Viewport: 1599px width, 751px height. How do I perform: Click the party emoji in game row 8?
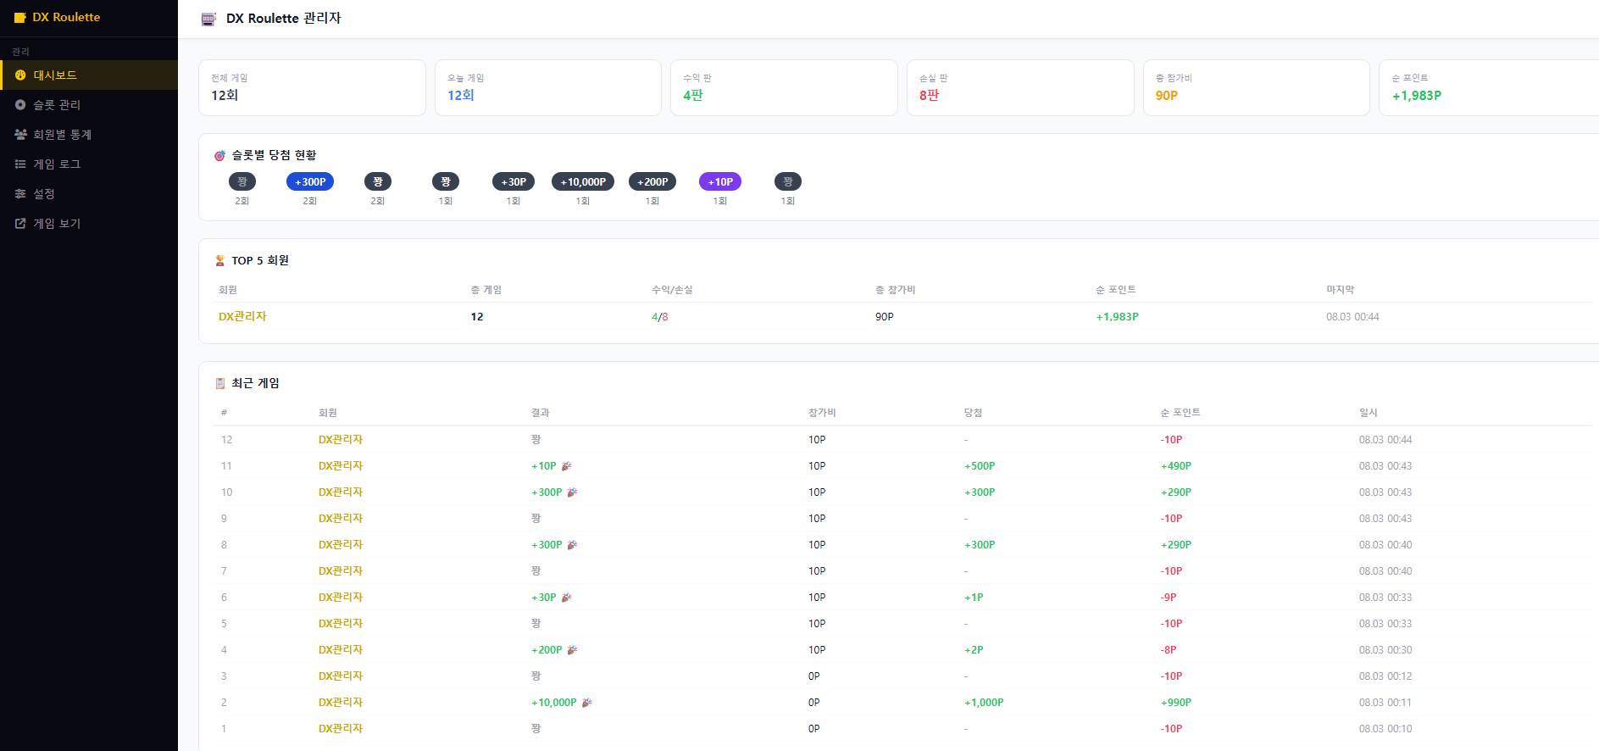[572, 545]
